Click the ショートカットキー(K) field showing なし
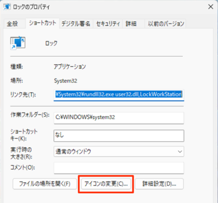Image resolution: width=218 pixels, height=203 pixels. [119, 135]
